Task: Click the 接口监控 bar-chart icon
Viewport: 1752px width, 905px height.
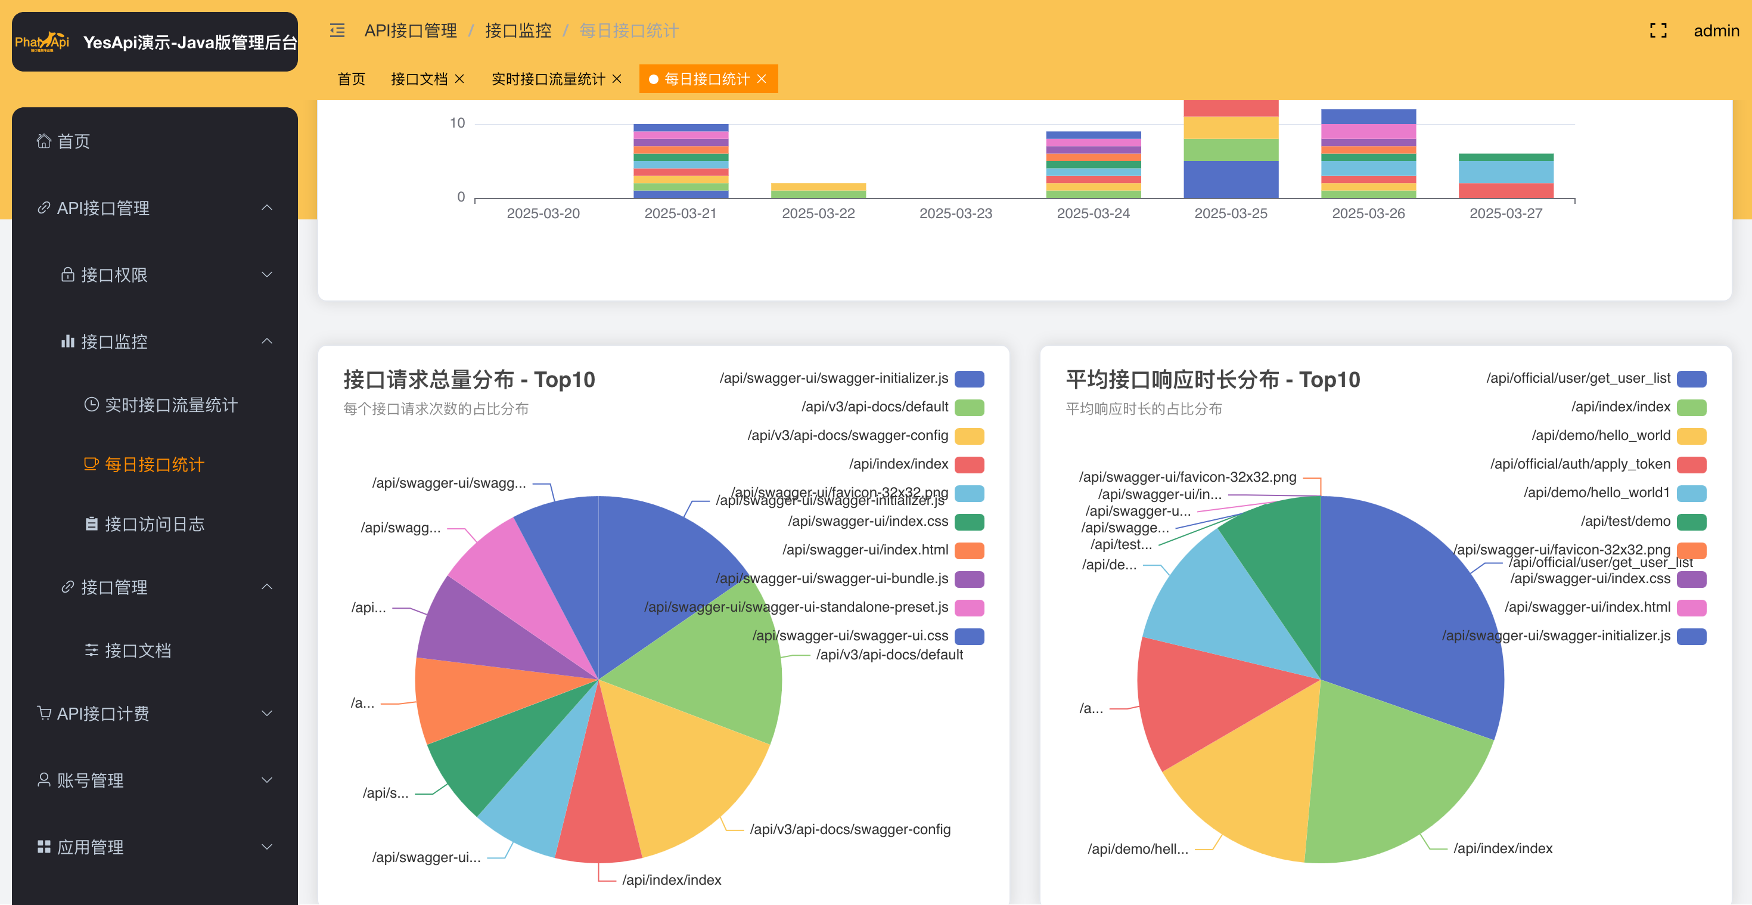Action: 67,342
